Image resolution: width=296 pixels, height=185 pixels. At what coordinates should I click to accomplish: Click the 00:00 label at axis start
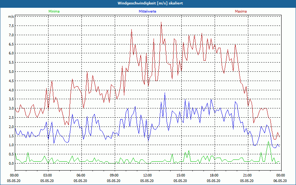(x=14, y=175)
